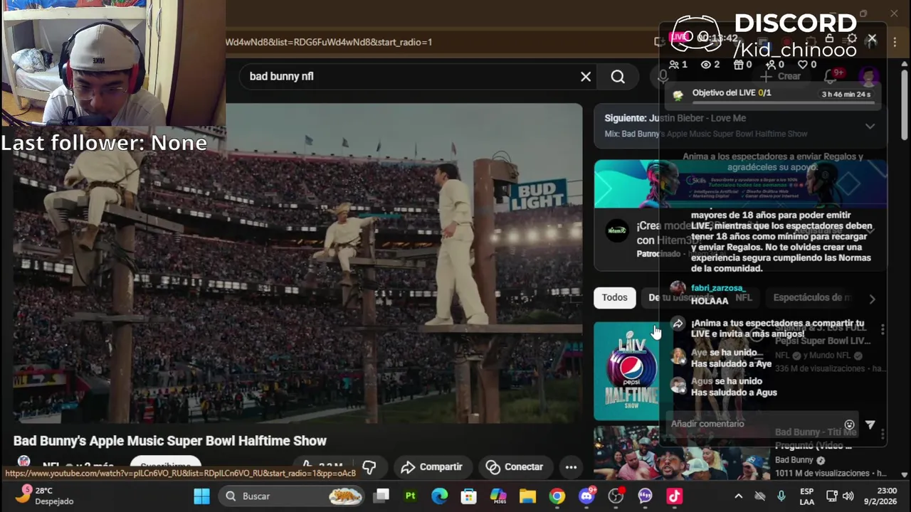911x512 pixels.
Task: Open the emoji picker in comment box
Action: 849,425
